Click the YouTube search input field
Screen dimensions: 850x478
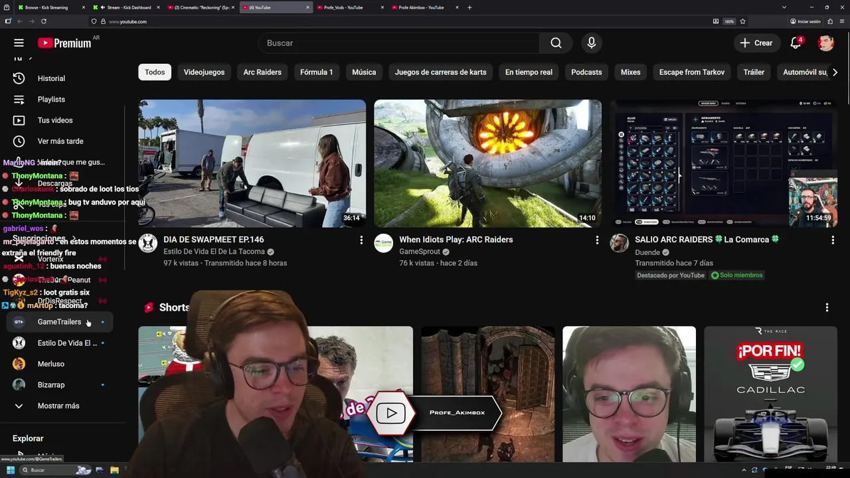click(x=398, y=43)
